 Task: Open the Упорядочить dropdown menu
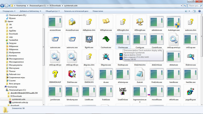pyautogui.click(x=9, y=11)
